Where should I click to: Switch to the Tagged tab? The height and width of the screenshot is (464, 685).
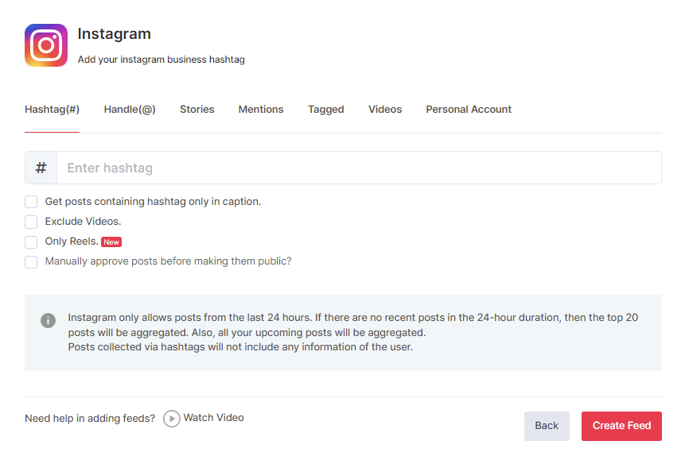[x=326, y=110]
